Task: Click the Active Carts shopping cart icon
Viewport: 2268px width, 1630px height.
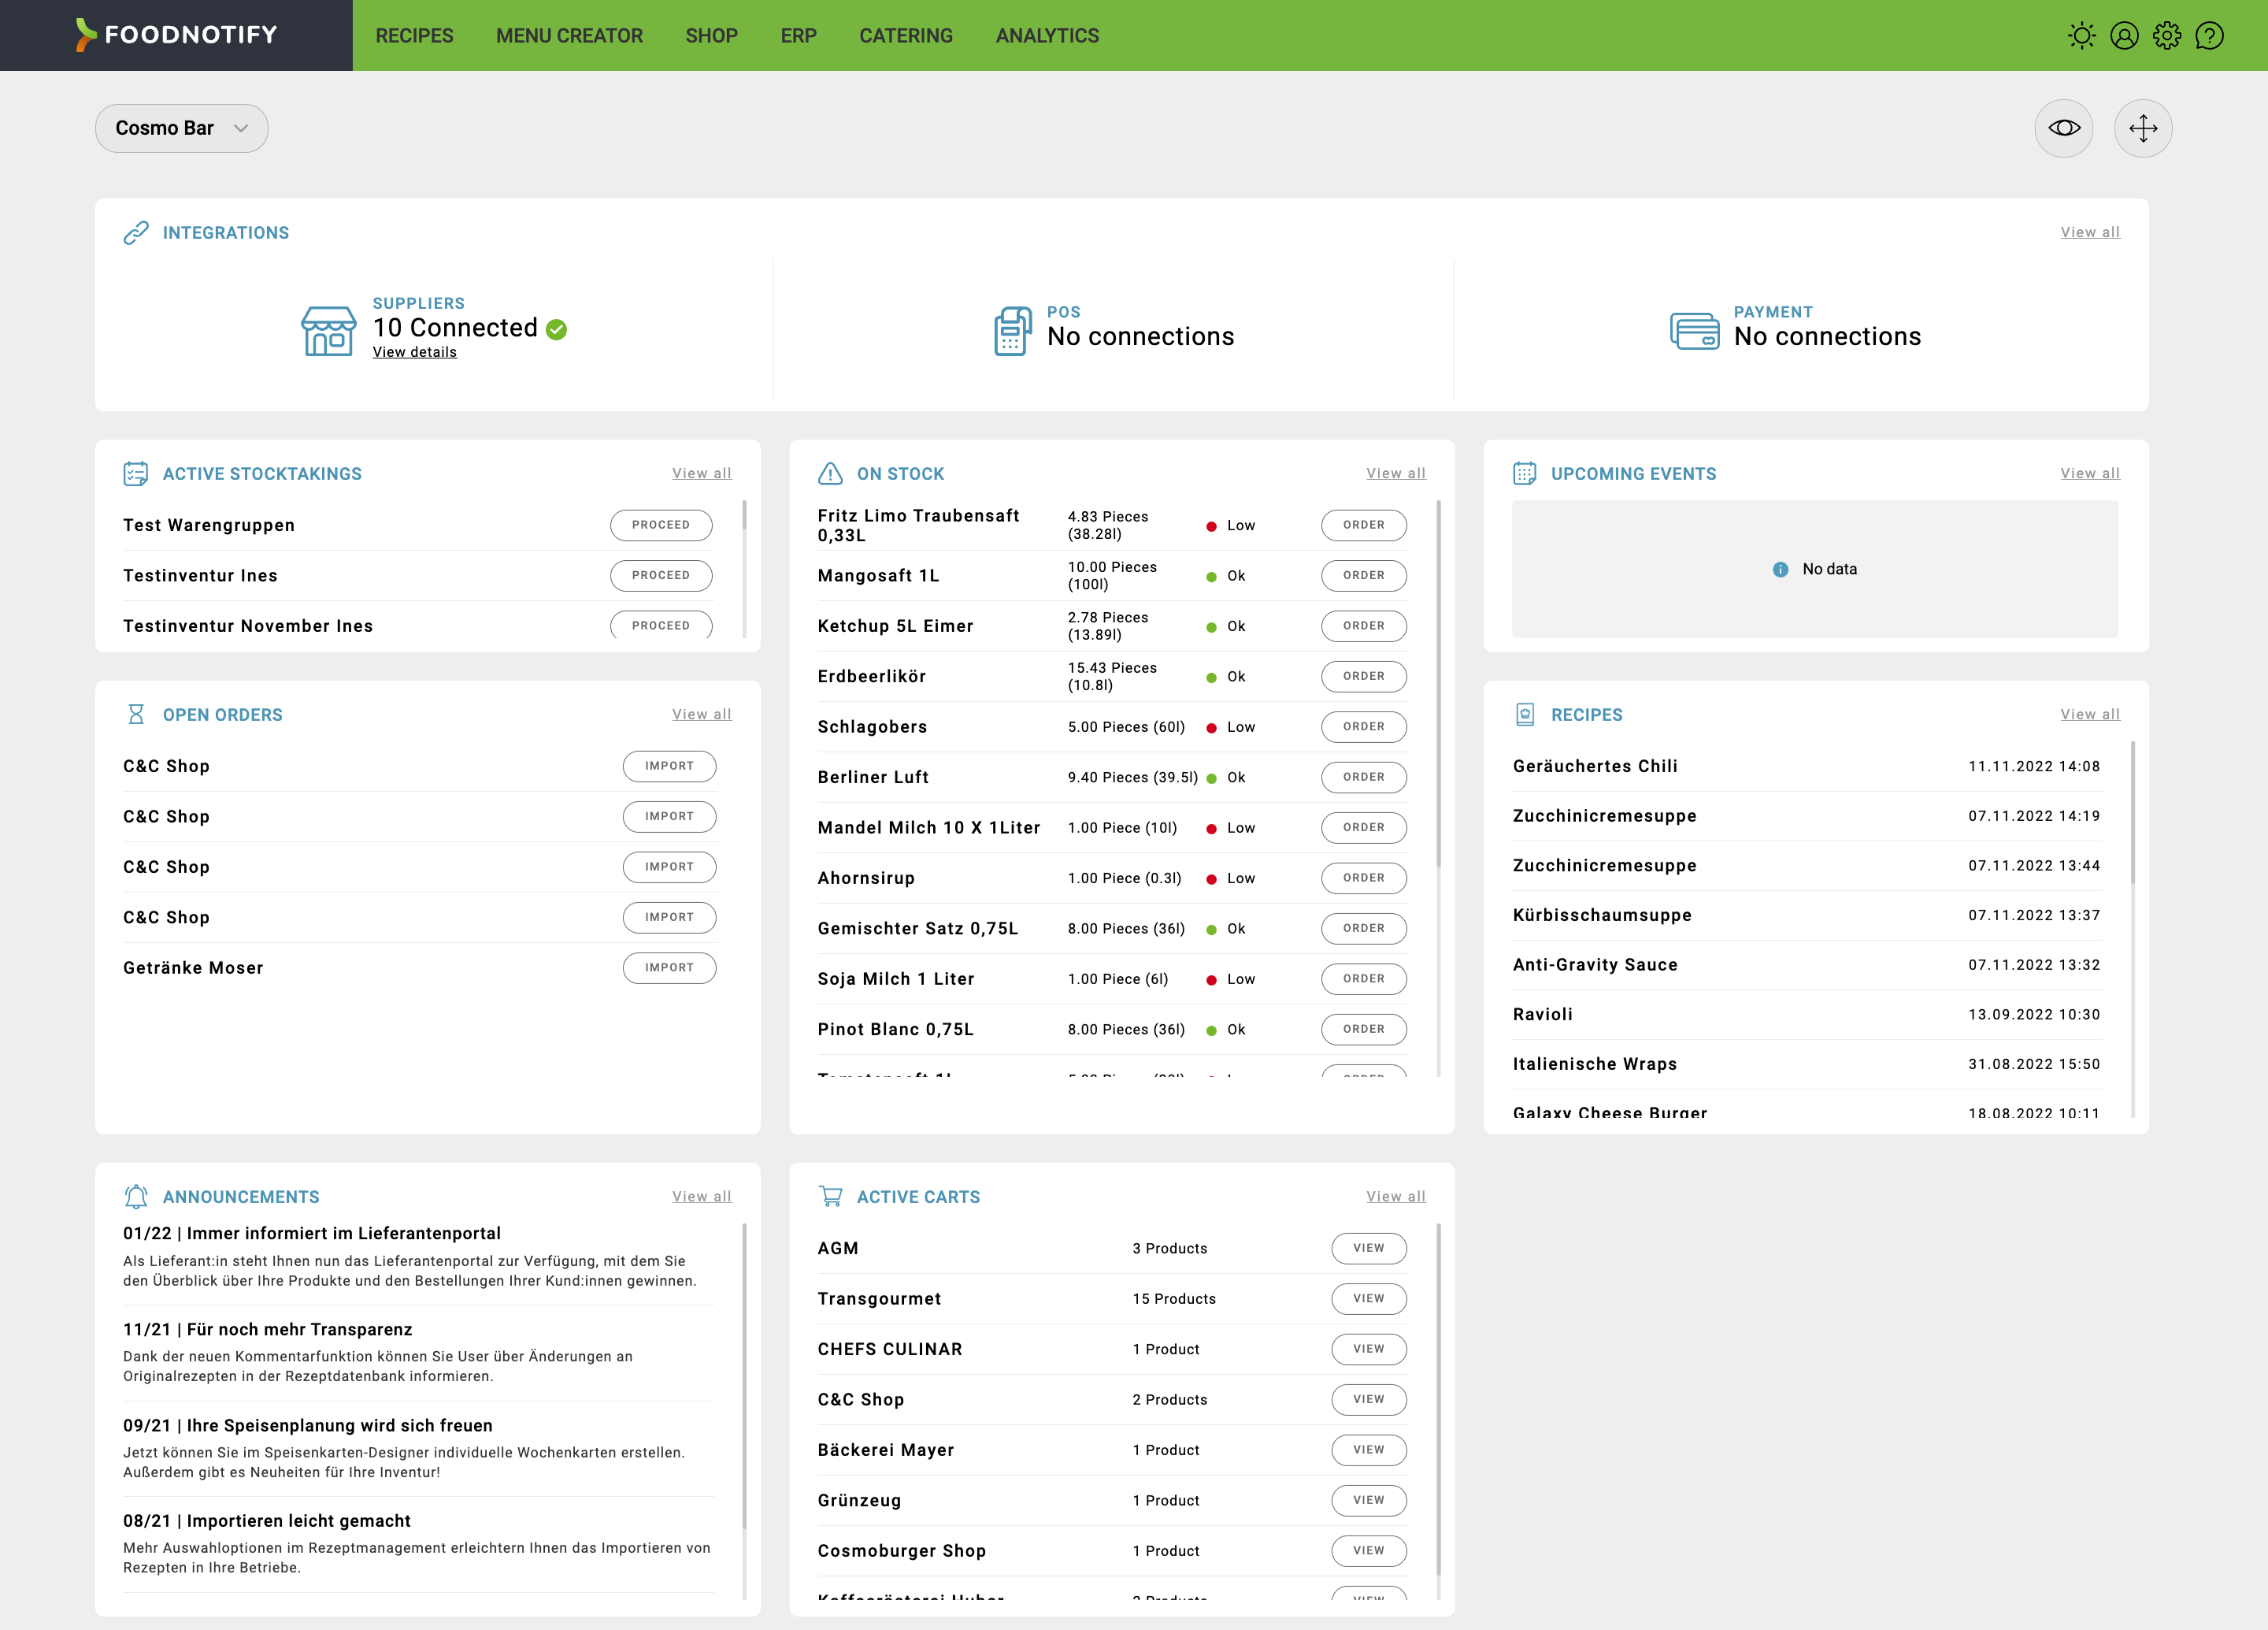Action: [830, 1196]
